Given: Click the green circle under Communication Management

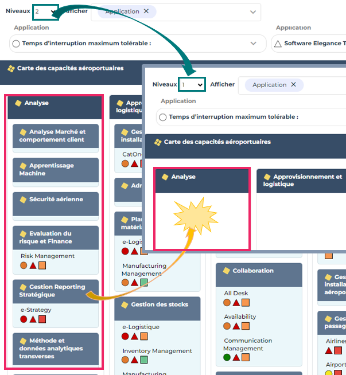Looking at the screenshot, I should tap(227, 357).
